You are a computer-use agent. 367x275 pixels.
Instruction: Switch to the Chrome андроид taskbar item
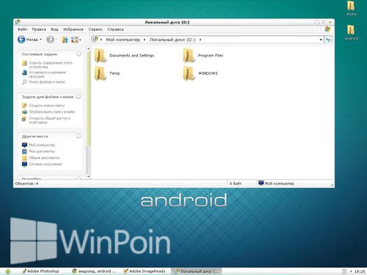[94, 271]
